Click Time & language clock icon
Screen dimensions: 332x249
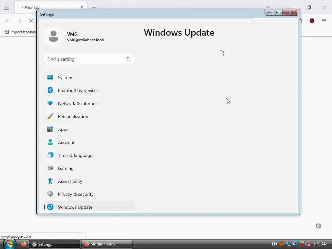tap(50, 155)
